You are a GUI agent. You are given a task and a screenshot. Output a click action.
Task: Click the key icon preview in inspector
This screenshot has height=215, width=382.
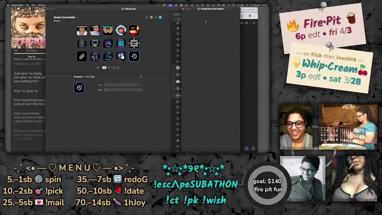(79, 87)
